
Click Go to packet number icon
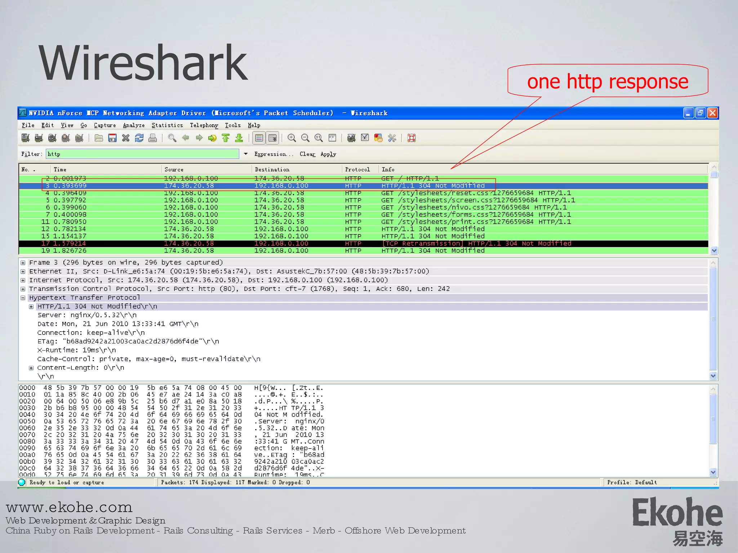(x=212, y=138)
